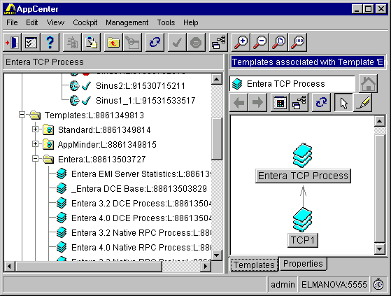The image size is (391, 296).
Task: Select Entera 4.0 Native RPC Process item
Action: 141,248
